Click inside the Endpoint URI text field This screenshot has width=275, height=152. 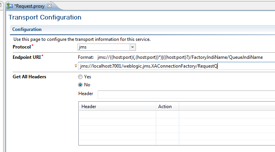176,66
